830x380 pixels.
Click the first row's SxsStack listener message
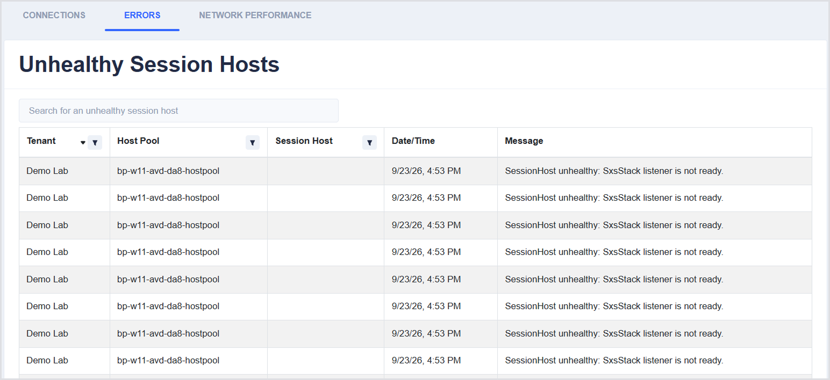(x=614, y=171)
